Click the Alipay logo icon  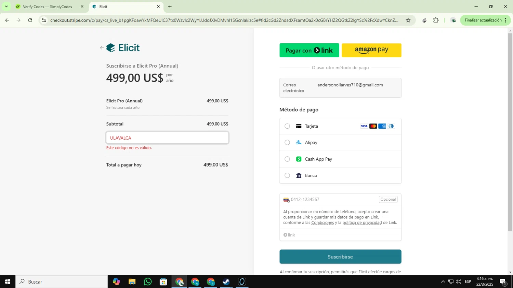coord(299,143)
